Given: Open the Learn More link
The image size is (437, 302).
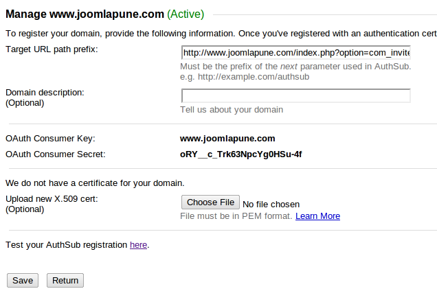Looking at the screenshot, I should [x=317, y=216].
